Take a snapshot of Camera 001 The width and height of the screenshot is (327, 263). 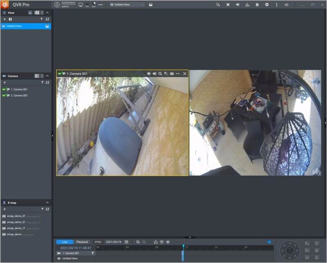[x=172, y=74]
